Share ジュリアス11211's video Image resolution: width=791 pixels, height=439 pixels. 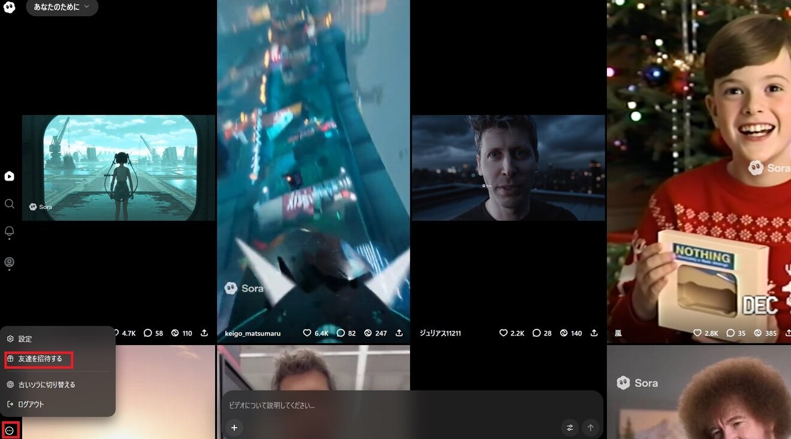tap(594, 333)
